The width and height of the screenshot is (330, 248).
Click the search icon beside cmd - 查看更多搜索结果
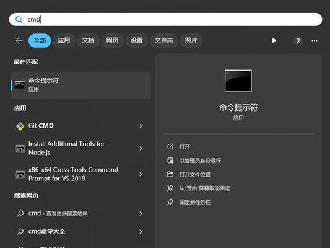click(x=20, y=213)
